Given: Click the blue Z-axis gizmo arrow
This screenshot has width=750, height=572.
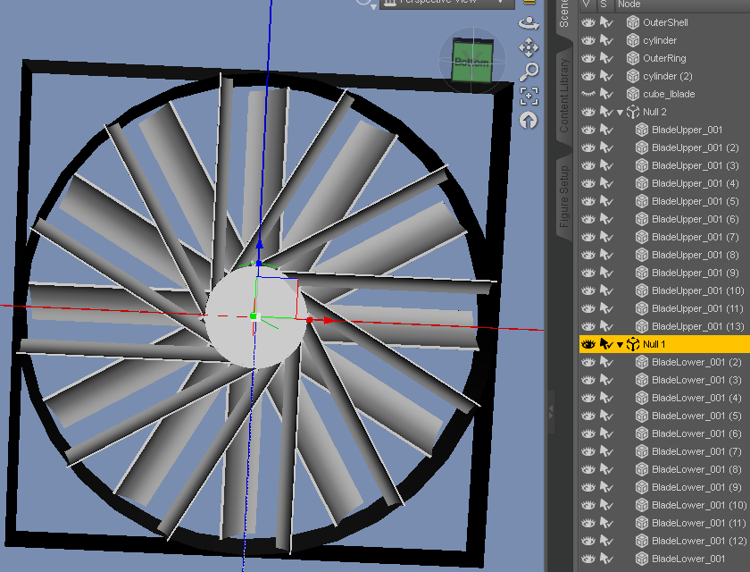Looking at the screenshot, I should pos(259,245).
